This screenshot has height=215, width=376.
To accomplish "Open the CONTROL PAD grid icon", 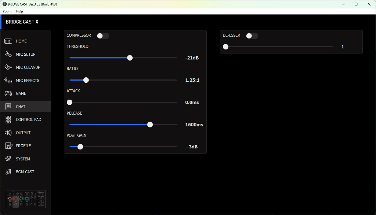I will (x=8, y=119).
